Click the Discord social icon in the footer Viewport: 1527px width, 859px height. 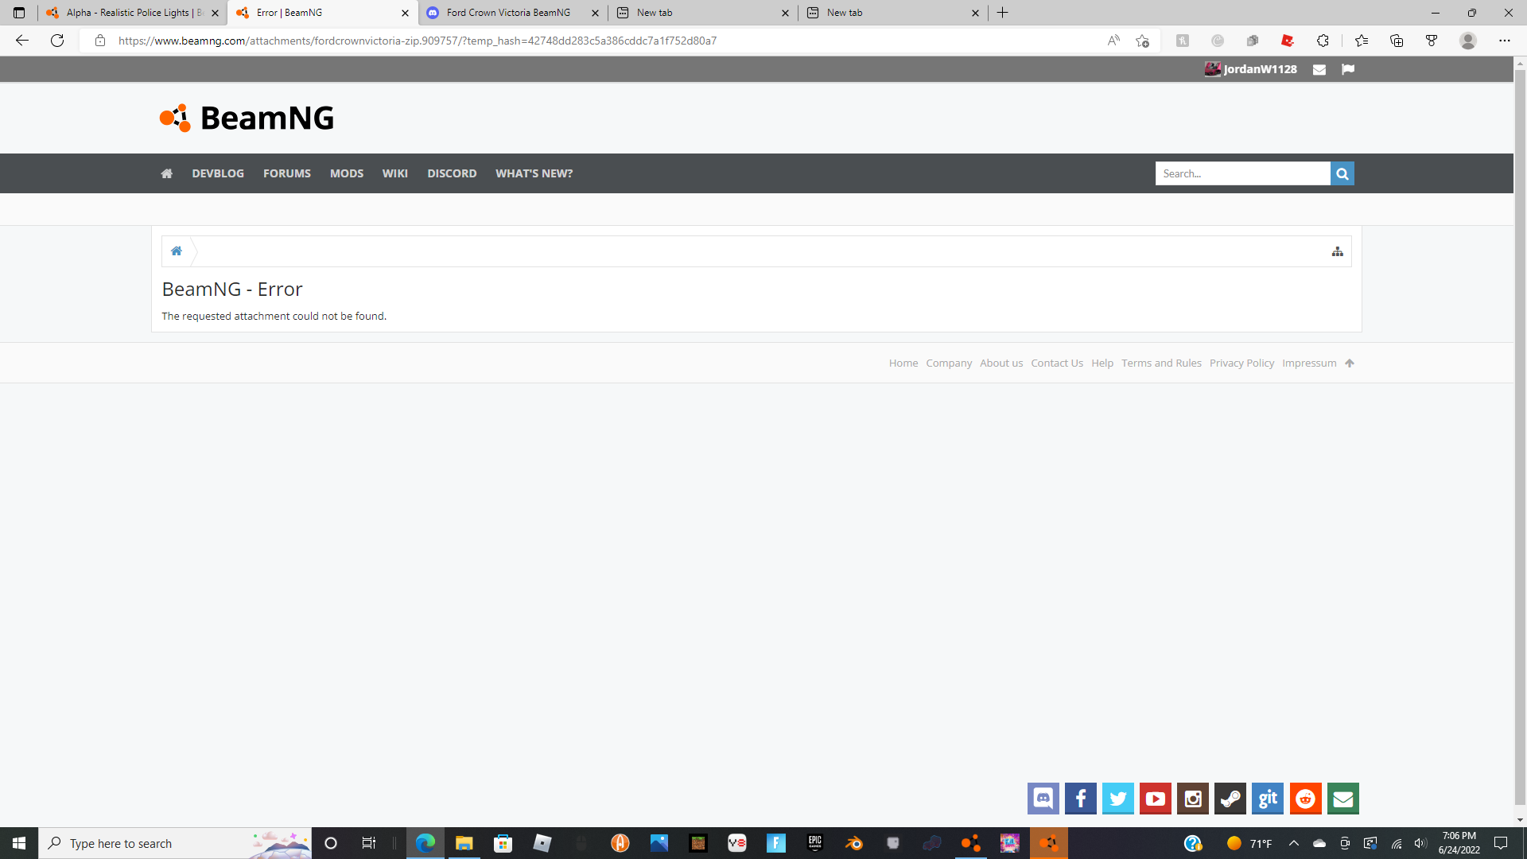(x=1043, y=799)
